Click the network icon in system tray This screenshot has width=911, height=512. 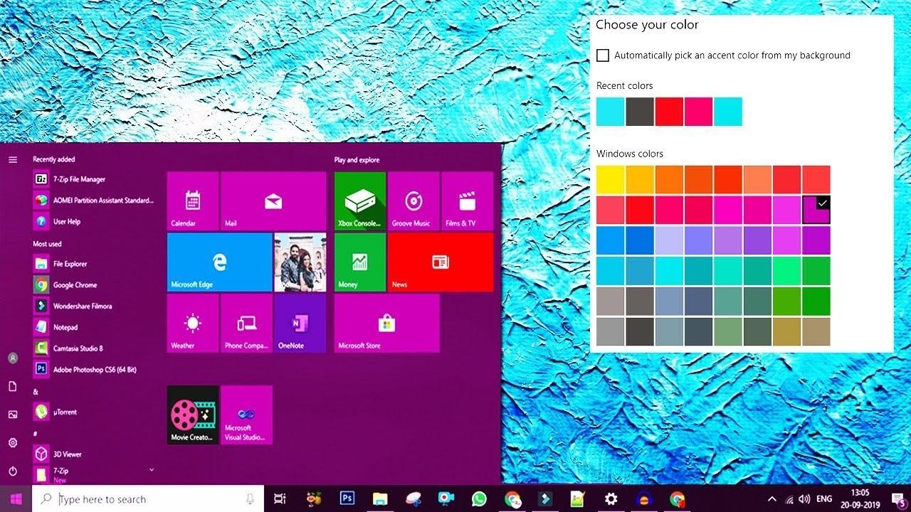point(789,499)
